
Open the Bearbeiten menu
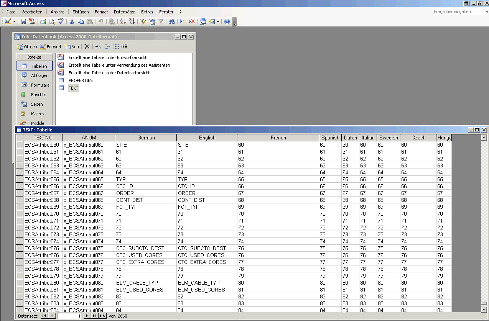32,12
